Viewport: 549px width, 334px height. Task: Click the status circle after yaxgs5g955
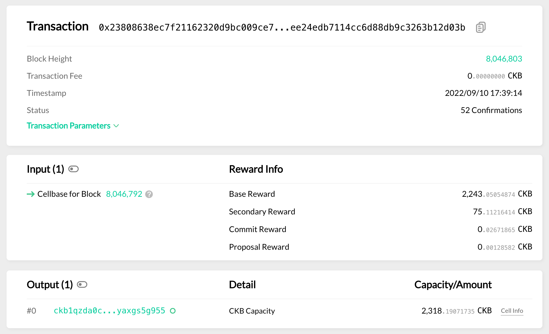pyautogui.click(x=173, y=311)
